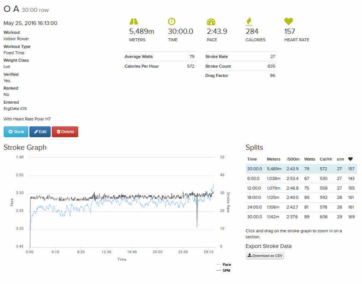Select the 30:00.0 summary row in Splits
This screenshot has width=362, height=284.
[301, 169]
